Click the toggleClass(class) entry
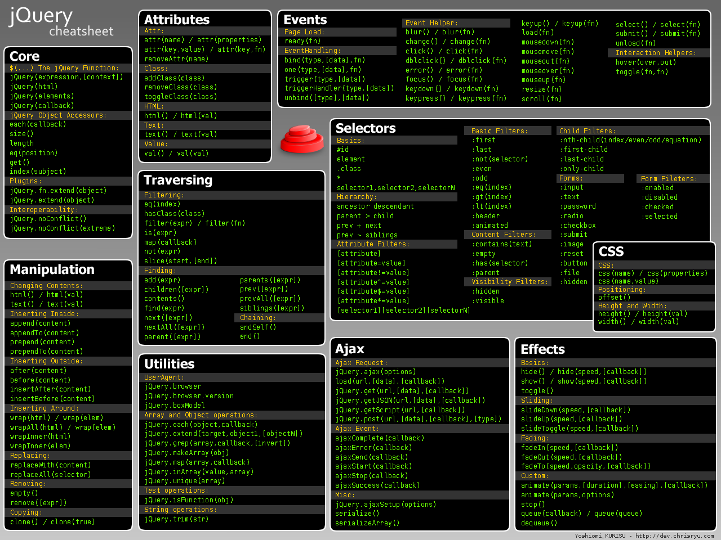This screenshot has height=540, width=721. click(180, 97)
